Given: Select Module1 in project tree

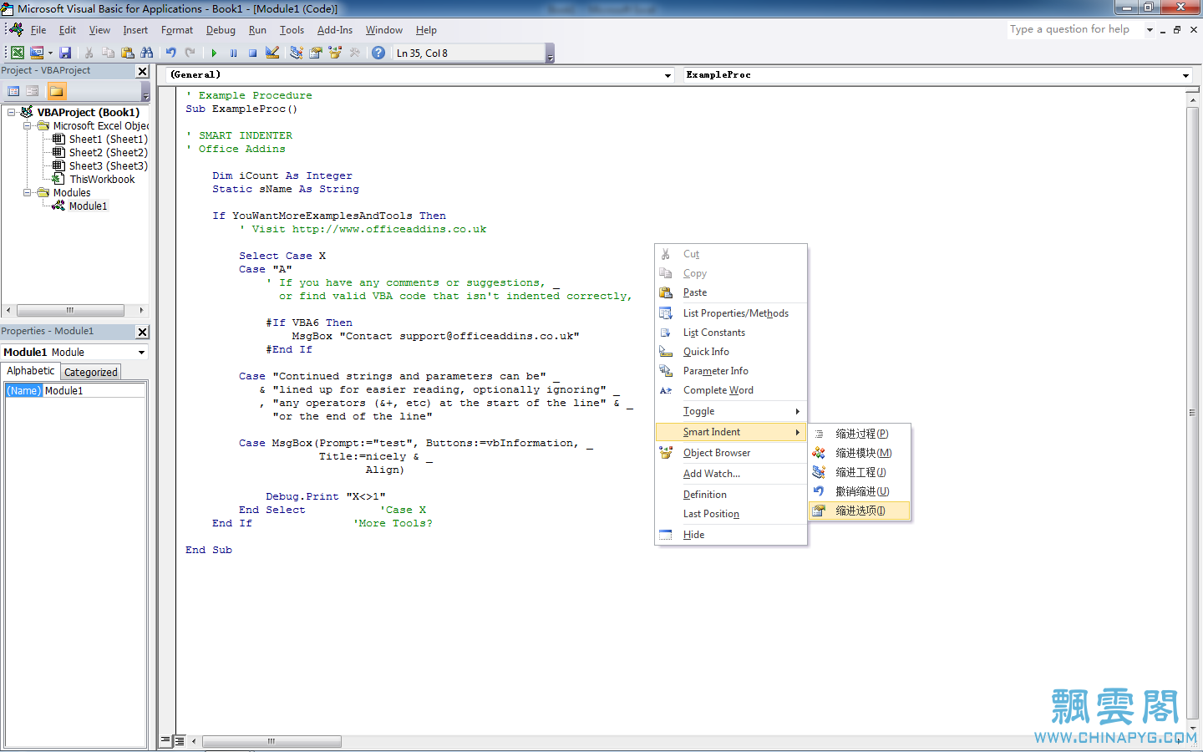Looking at the screenshot, I should click(x=88, y=206).
